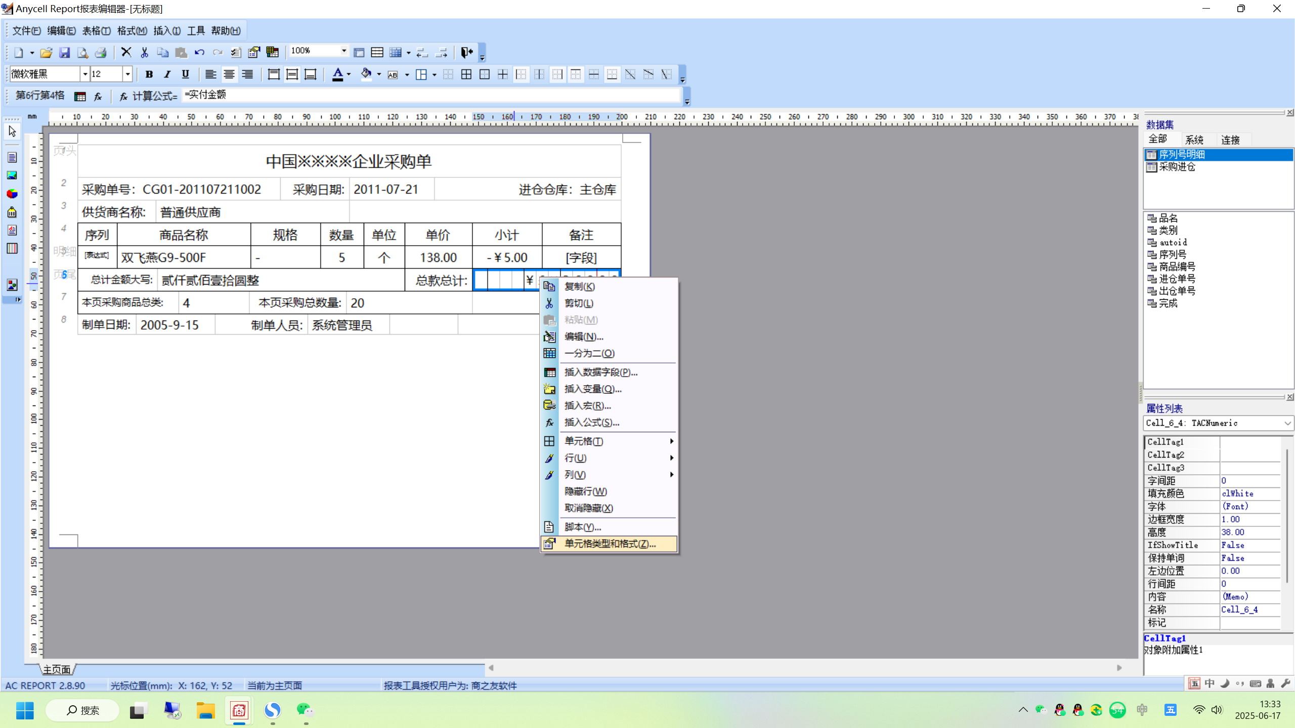Click the fx formula icon left of 计算公式
Viewport: 1295px width, 728px height.
click(123, 96)
